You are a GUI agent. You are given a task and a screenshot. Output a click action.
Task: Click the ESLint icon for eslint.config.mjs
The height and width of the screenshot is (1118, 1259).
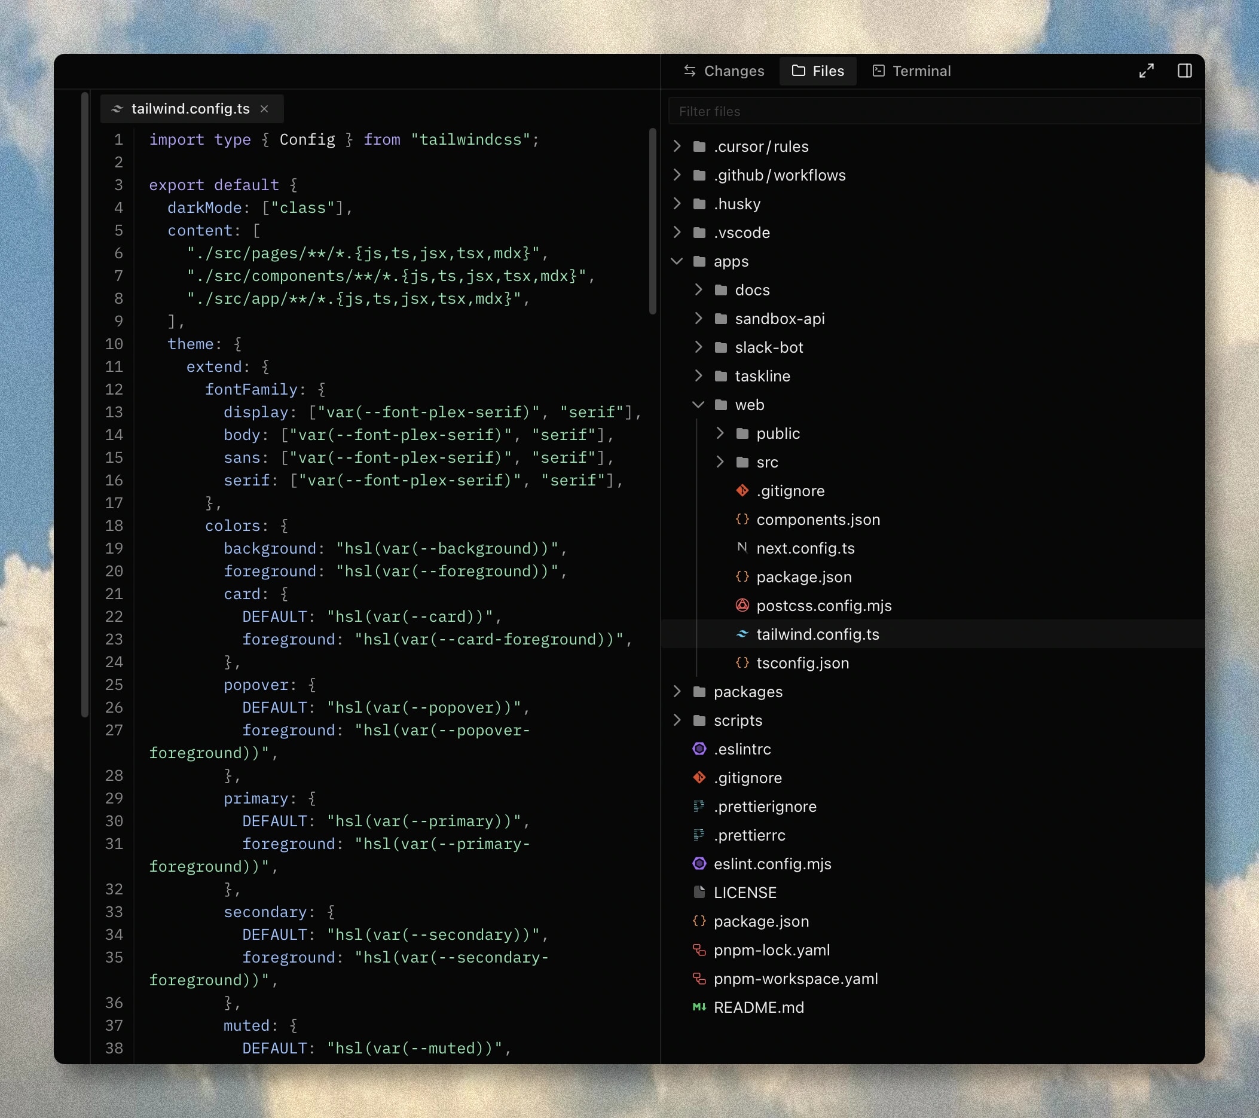click(x=699, y=863)
